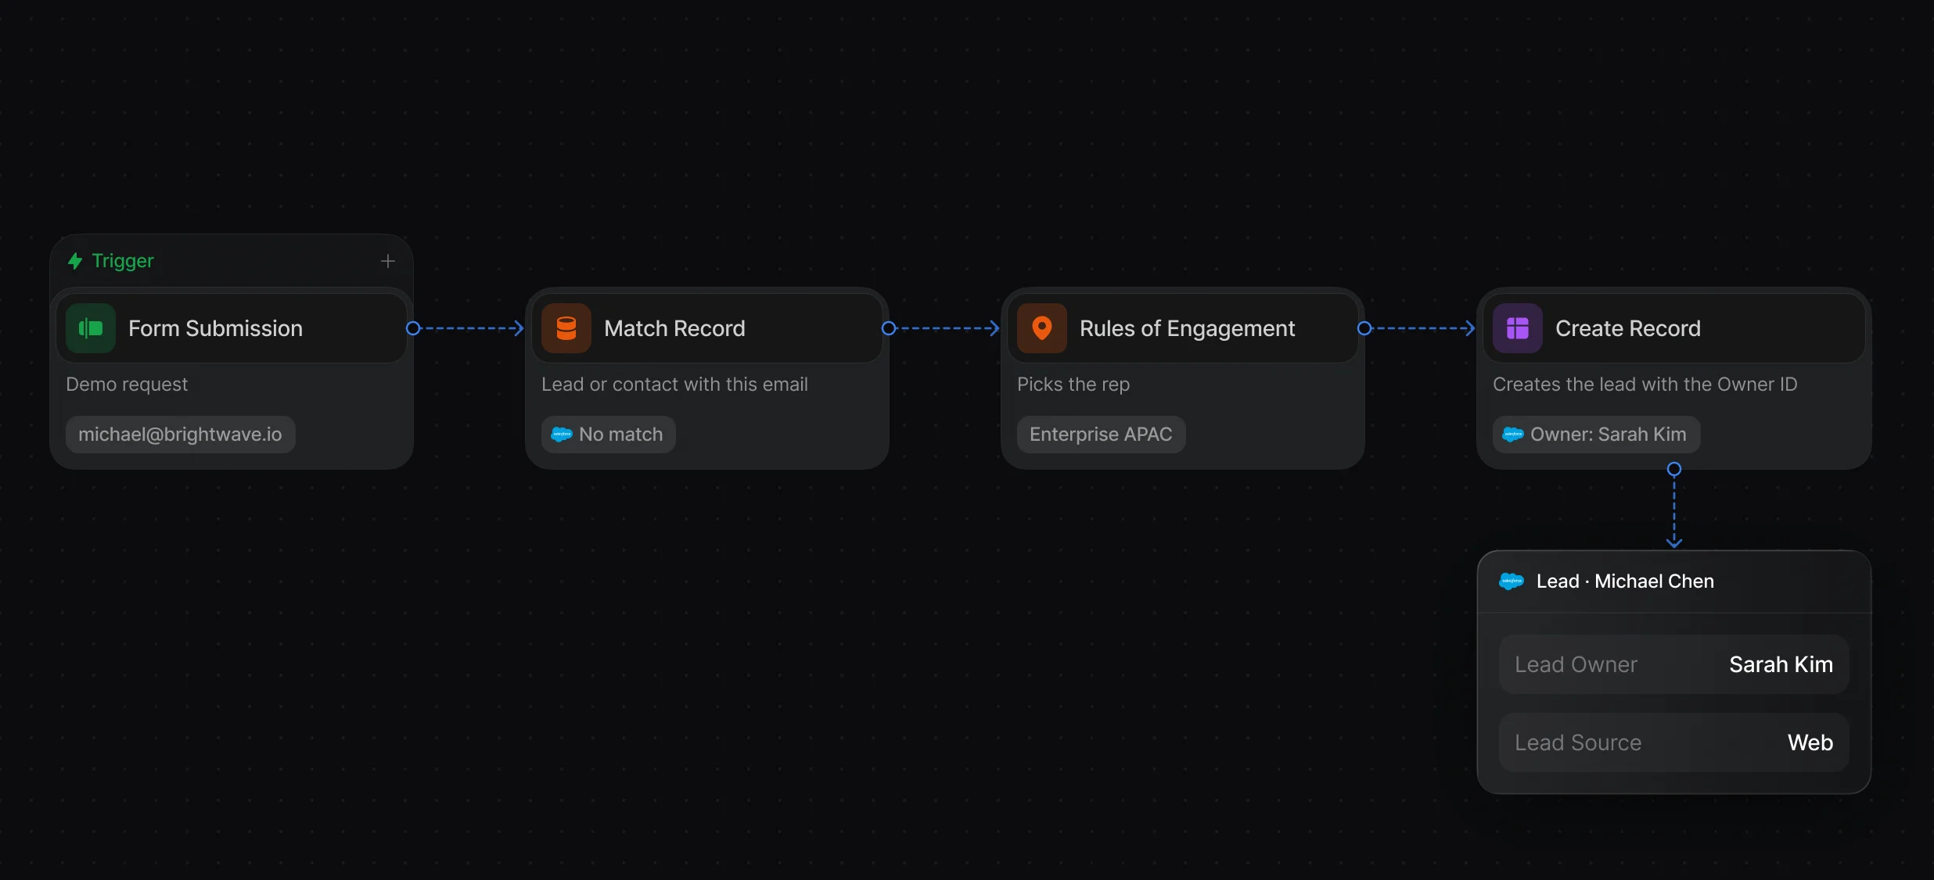The width and height of the screenshot is (1934, 880).
Task: Click the green Form Submission node icon
Action: pos(91,328)
